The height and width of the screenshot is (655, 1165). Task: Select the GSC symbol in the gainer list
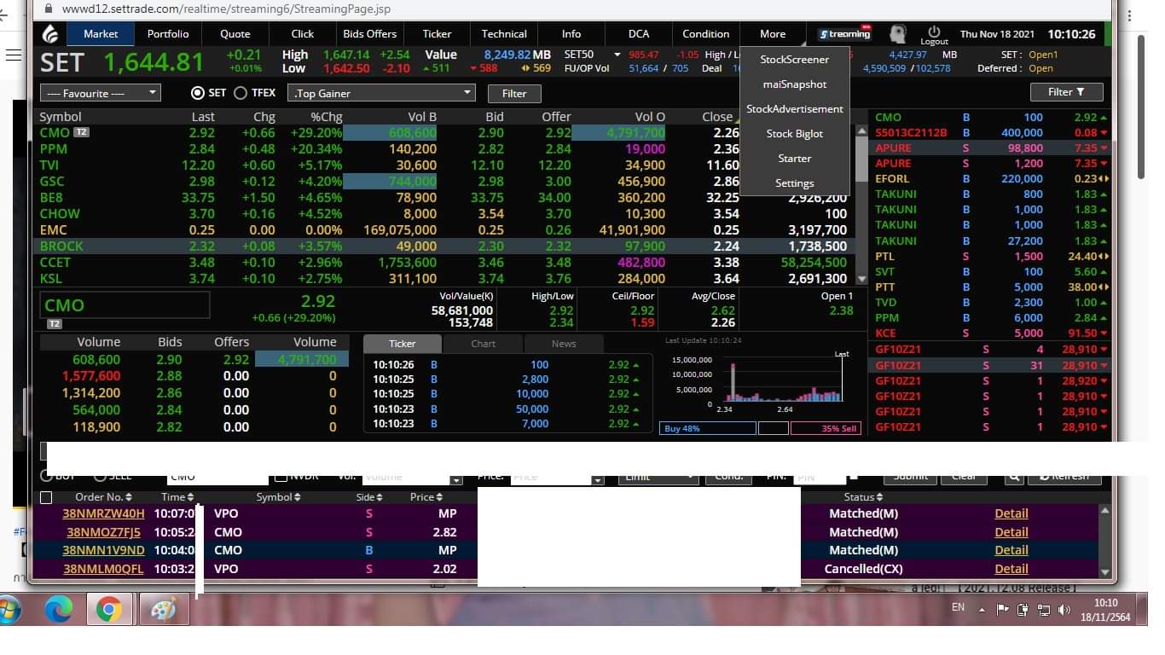click(x=52, y=181)
